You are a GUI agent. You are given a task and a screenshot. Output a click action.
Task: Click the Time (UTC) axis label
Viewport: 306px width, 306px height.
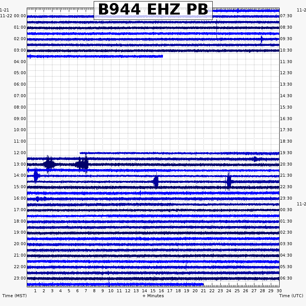click(291, 296)
